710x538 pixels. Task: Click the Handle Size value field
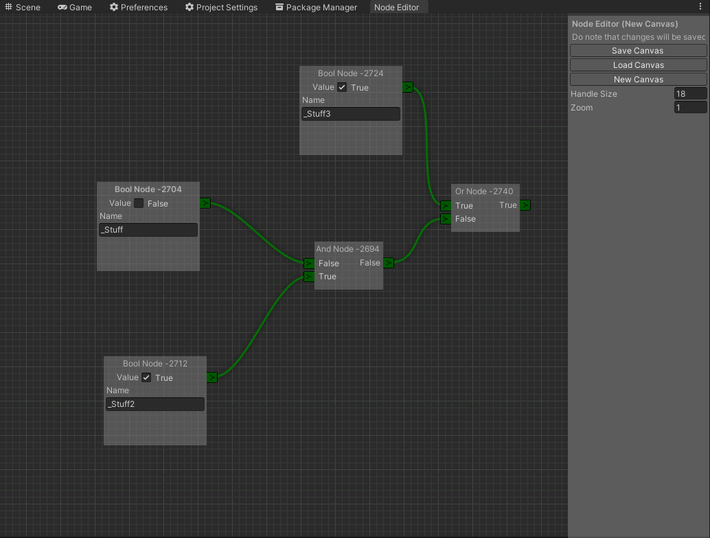[x=689, y=94]
